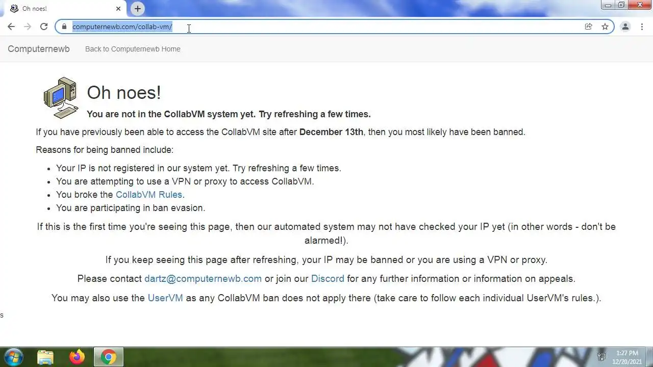Open the Windows Start button
This screenshot has width=653, height=367.
13,357
